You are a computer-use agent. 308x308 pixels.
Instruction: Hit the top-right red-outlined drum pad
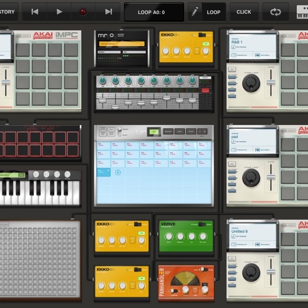click(x=73, y=137)
